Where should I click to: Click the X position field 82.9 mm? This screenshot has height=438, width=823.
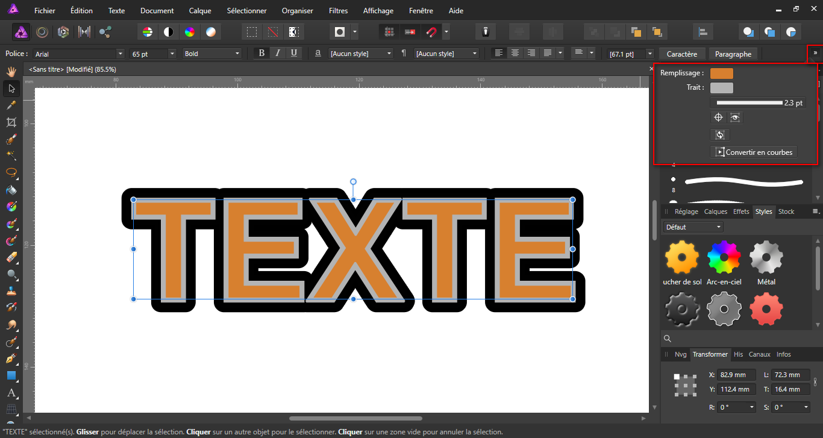[x=737, y=375]
